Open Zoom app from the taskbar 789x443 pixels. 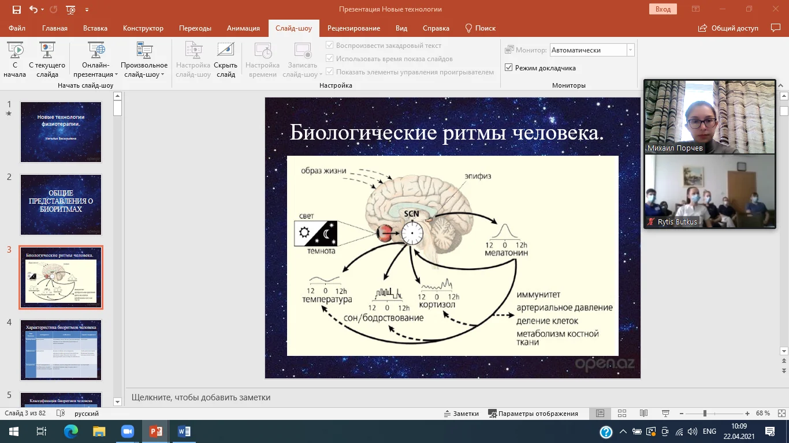(127, 431)
